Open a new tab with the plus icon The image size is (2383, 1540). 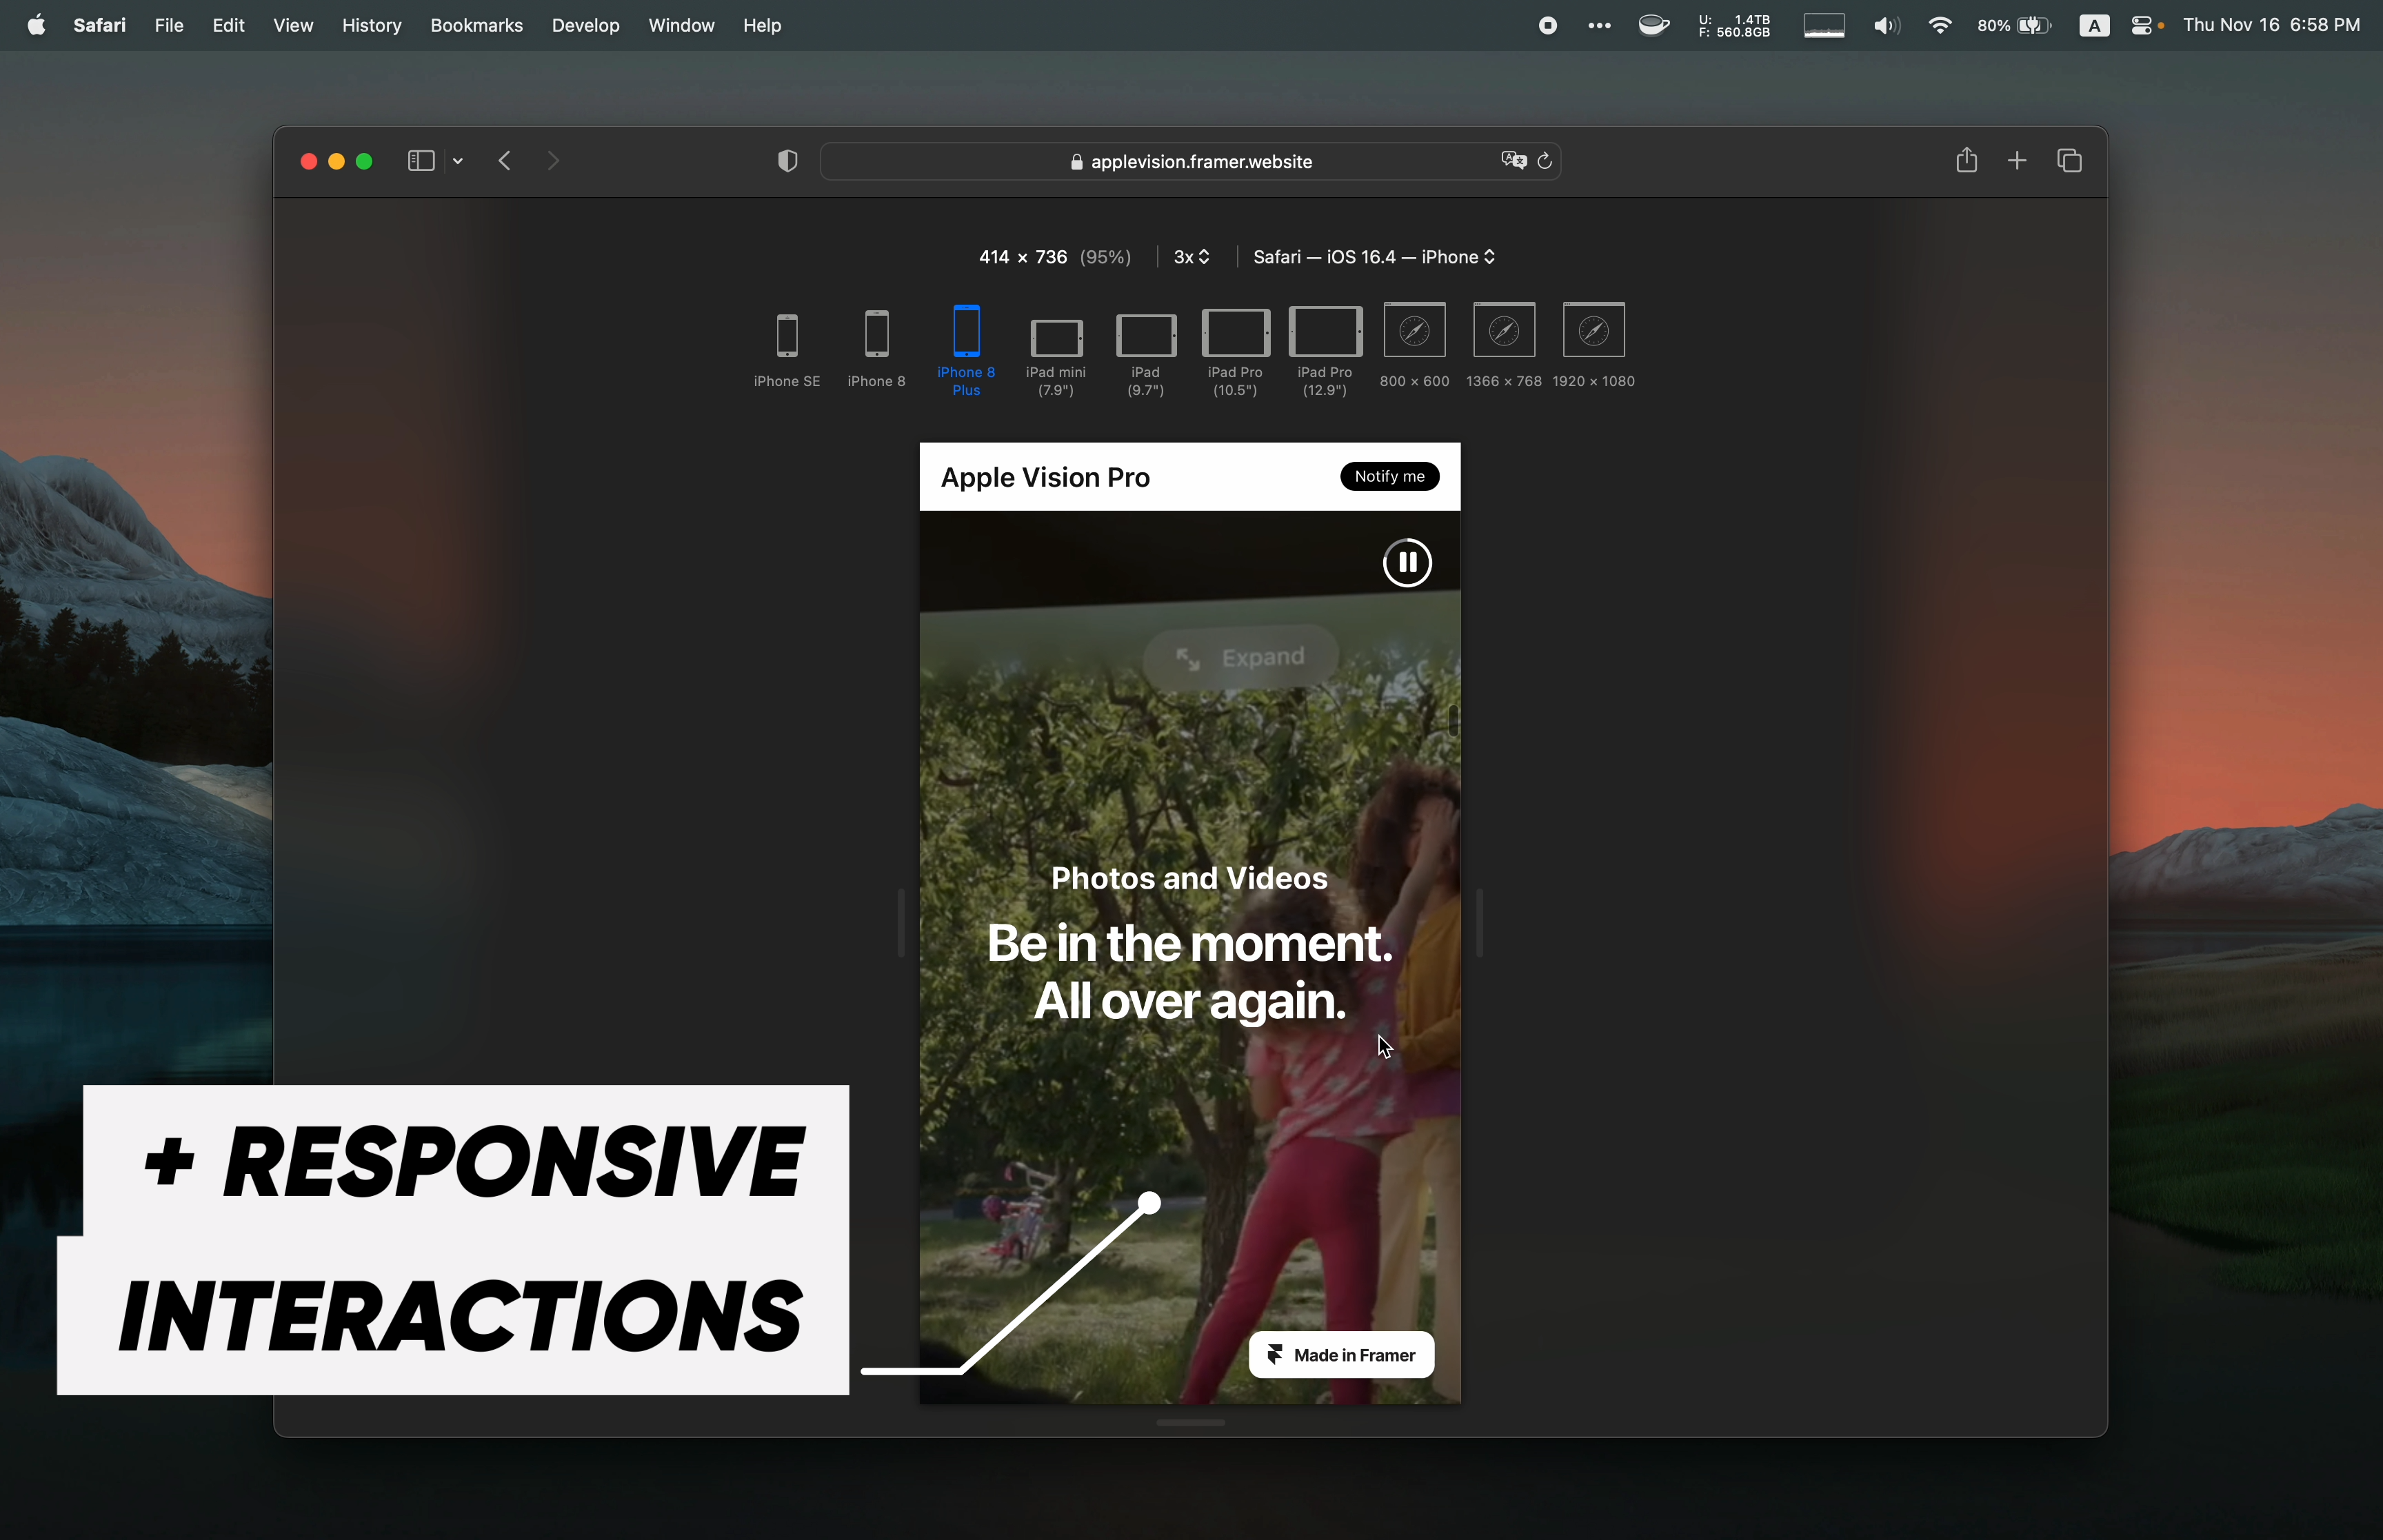(2017, 161)
